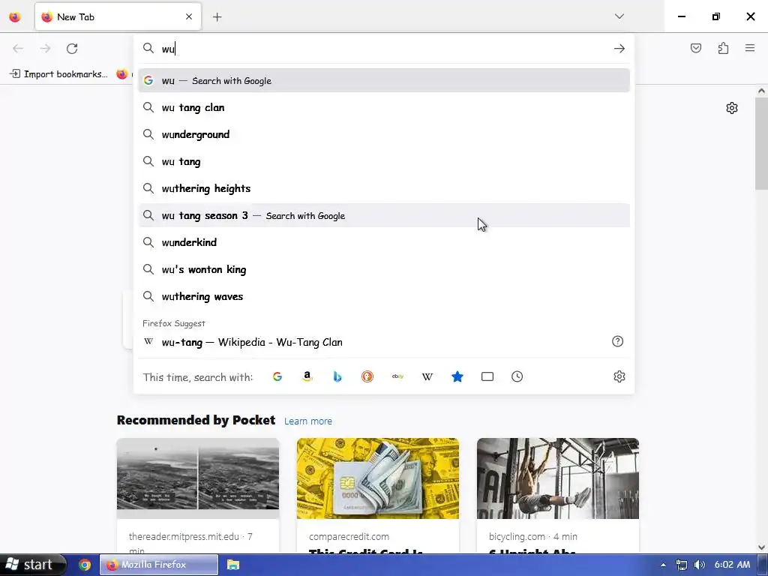Image resolution: width=768 pixels, height=576 pixels.
Task: Open file explorer from taskbar
Action: (x=233, y=565)
